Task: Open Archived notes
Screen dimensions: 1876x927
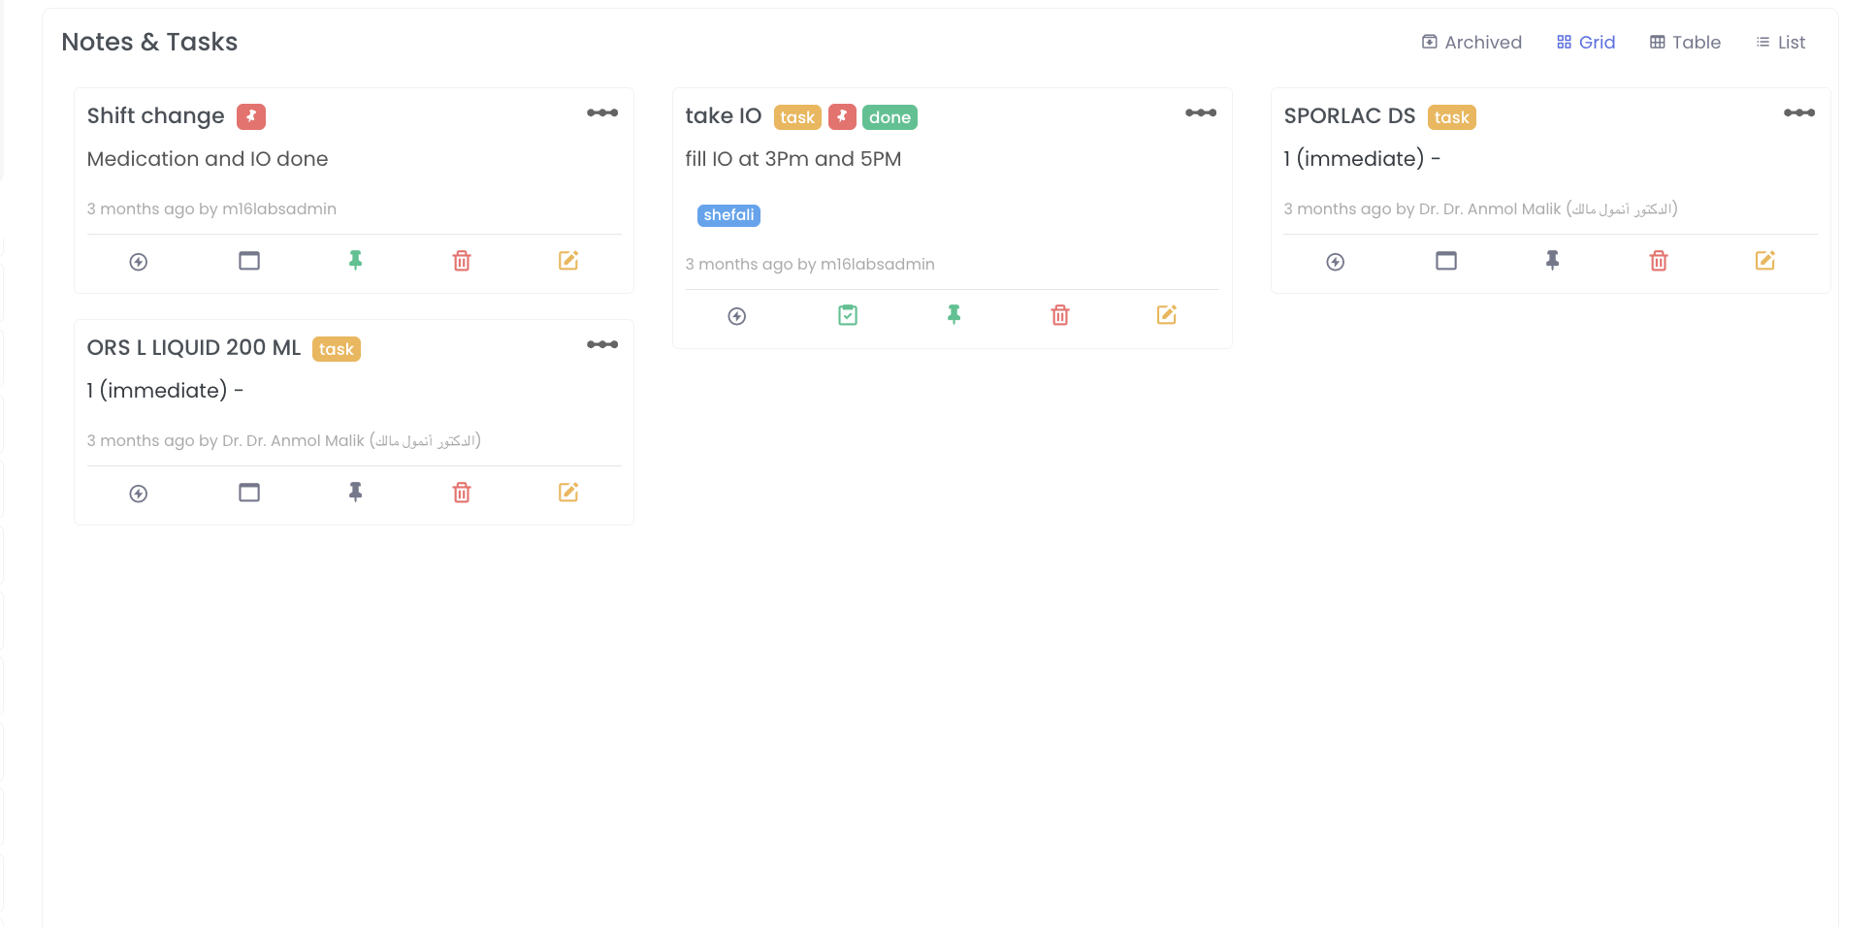Action: [x=1472, y=43]
